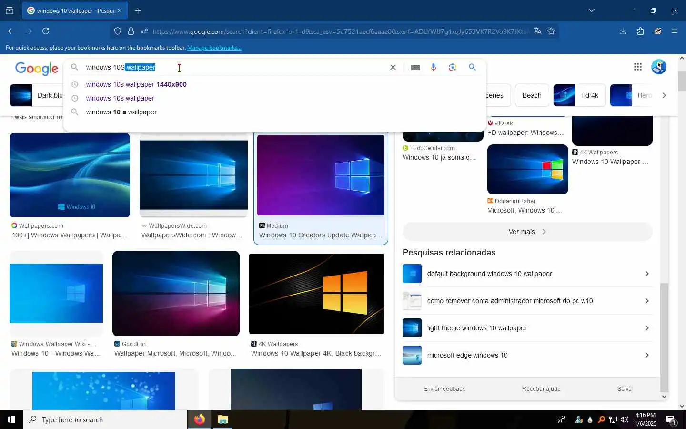Viewport: 686px width, 429px height.
Task: Reload the current page
Action: tap(46, 31)
